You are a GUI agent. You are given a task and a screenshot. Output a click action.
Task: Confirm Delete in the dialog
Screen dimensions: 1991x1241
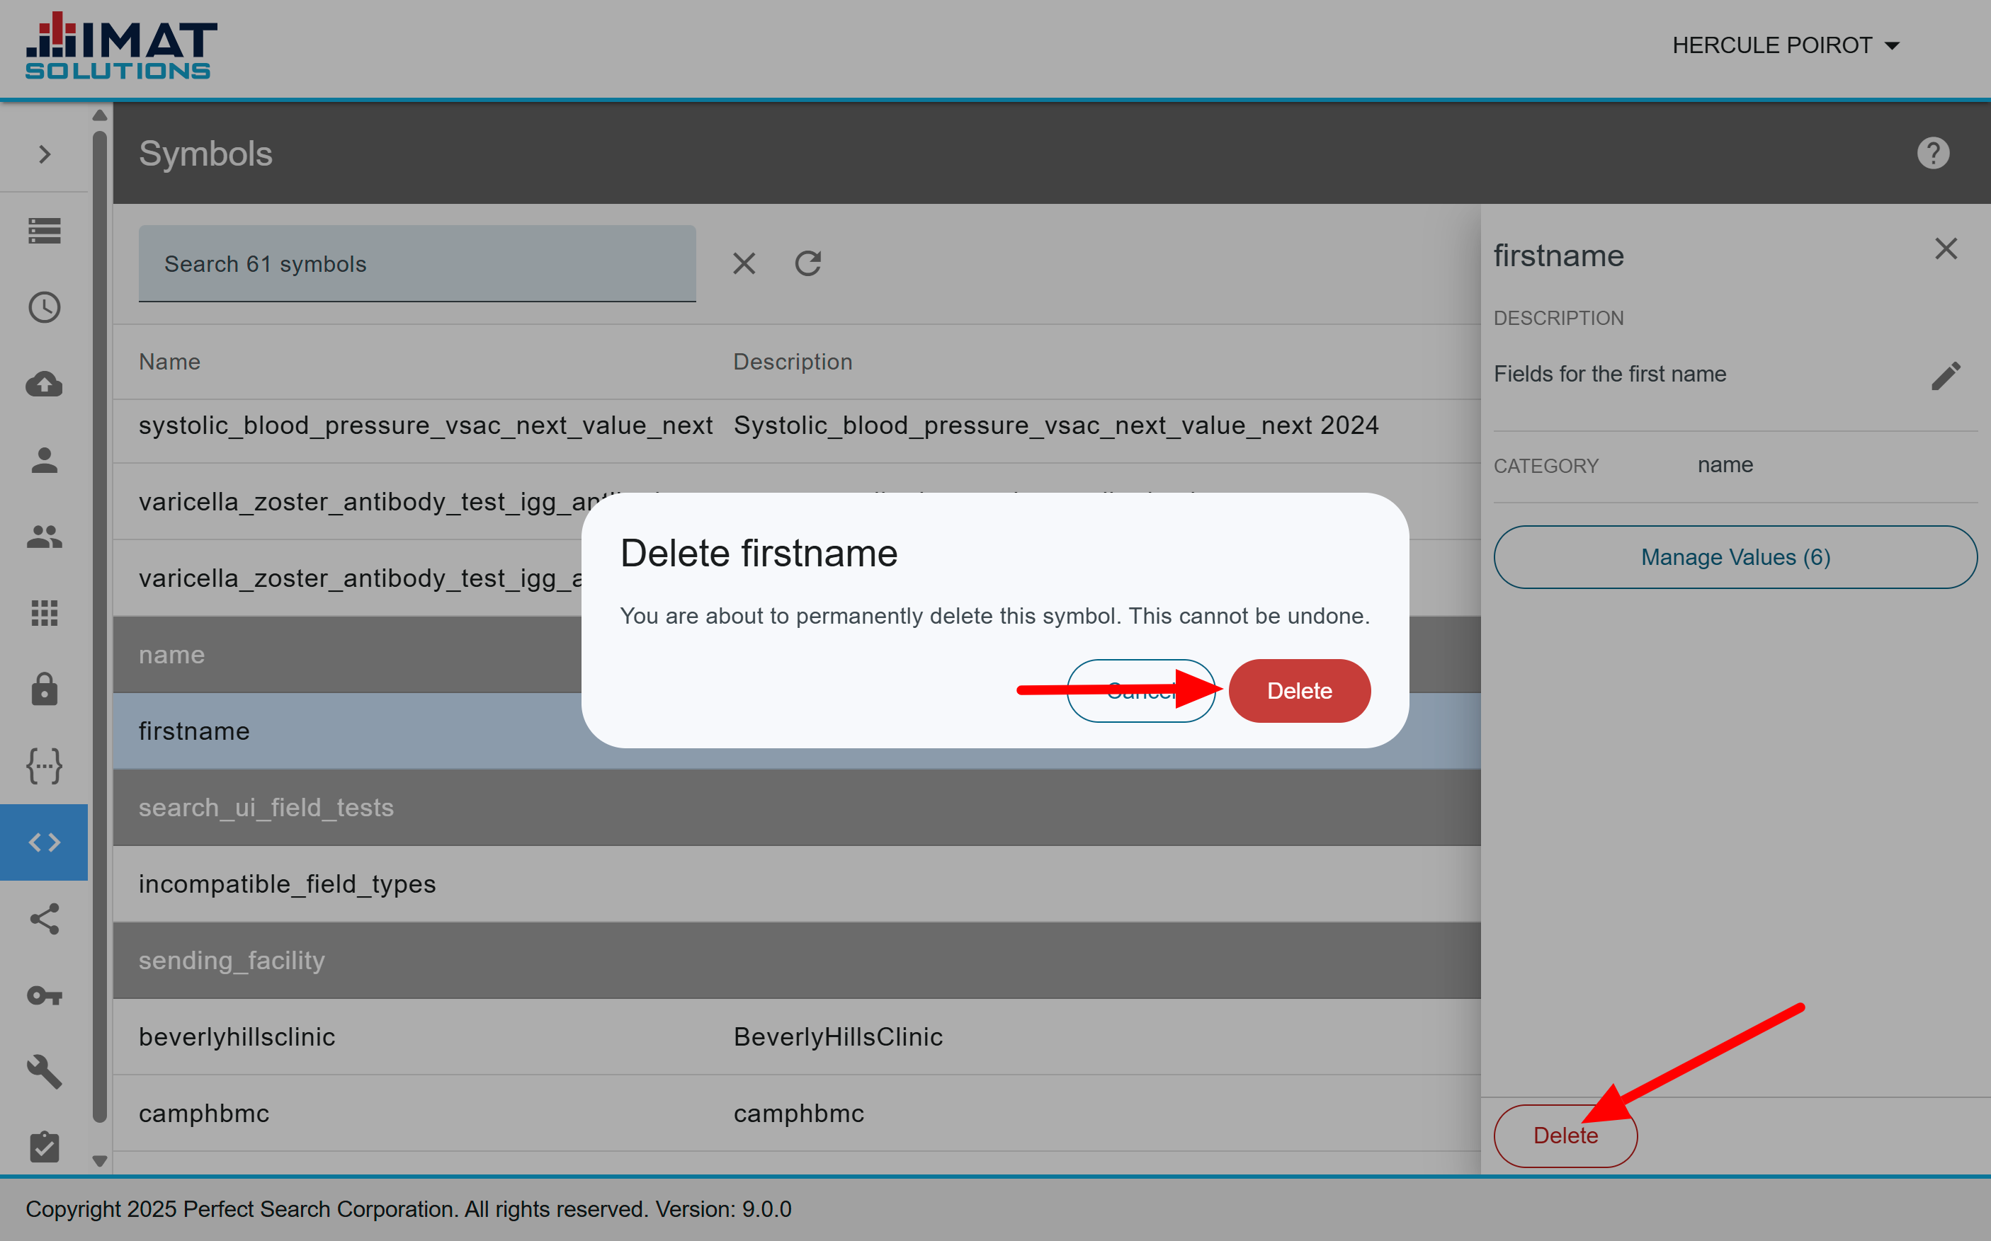(x=1299, y=690)
